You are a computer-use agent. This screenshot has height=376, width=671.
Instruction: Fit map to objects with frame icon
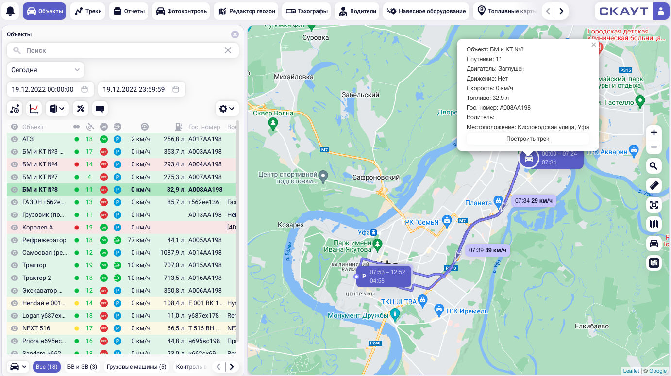tap(654, 205)
